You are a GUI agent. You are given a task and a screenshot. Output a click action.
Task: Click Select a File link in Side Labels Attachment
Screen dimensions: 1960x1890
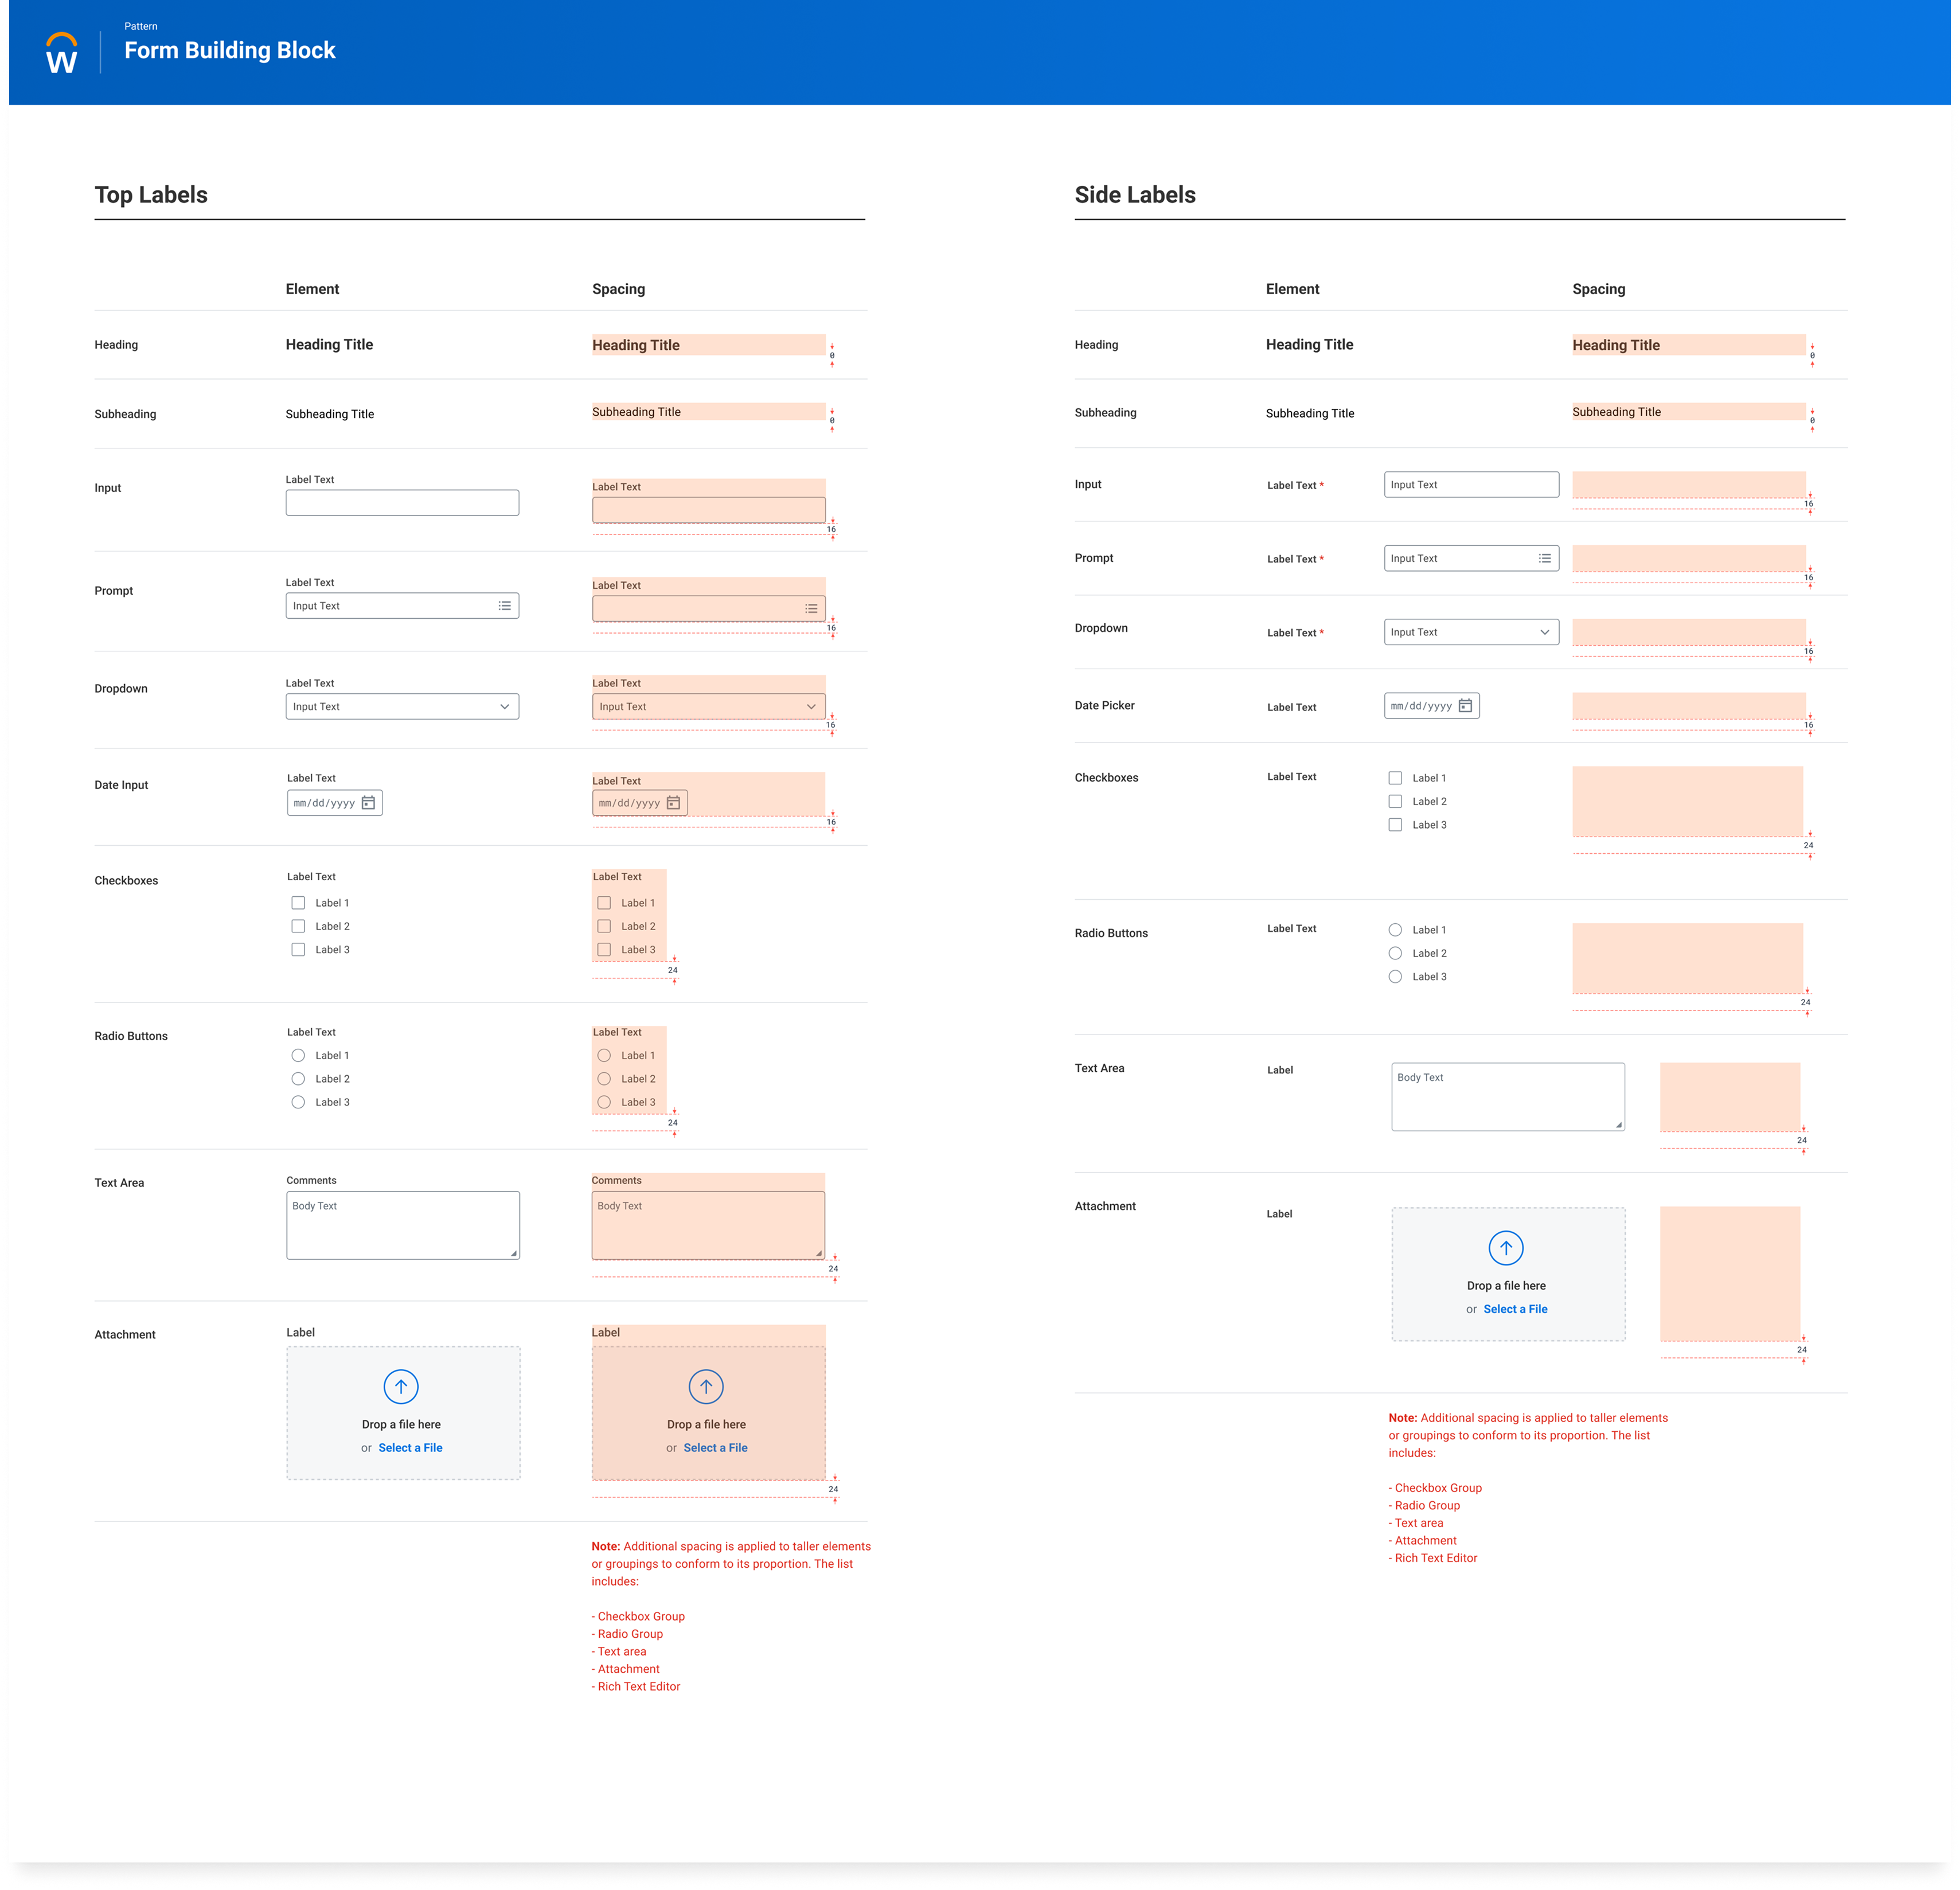pos(1515,1309)
